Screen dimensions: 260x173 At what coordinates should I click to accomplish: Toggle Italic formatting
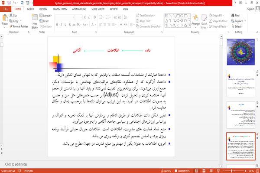tap(61, 25)
